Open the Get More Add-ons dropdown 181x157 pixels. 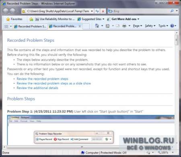point(123,19)
